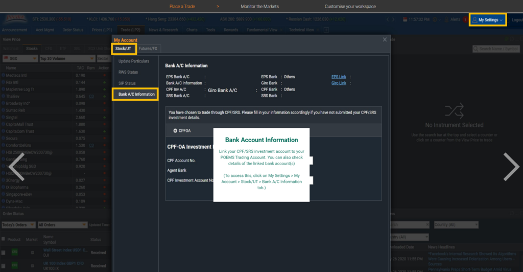Click the CFD product icon for Wall Street Index
The width and height of the screenshot is (523, 272).
(15, 252)
